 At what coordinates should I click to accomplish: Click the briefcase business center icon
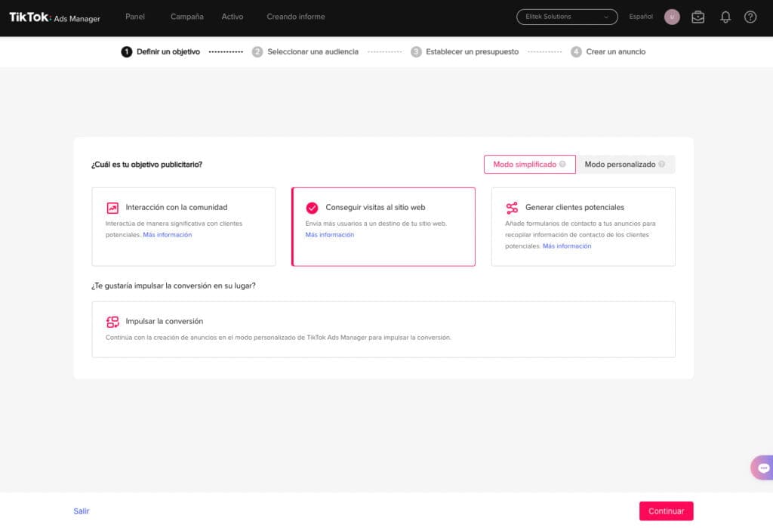pyautogui.click(x=698, y=17)
